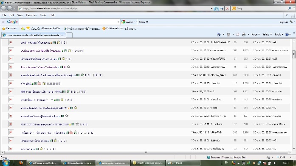Click the horizontal scrollbar at page bottom
The width and height of the screenshot is (296, 166).
pos(146,152)
